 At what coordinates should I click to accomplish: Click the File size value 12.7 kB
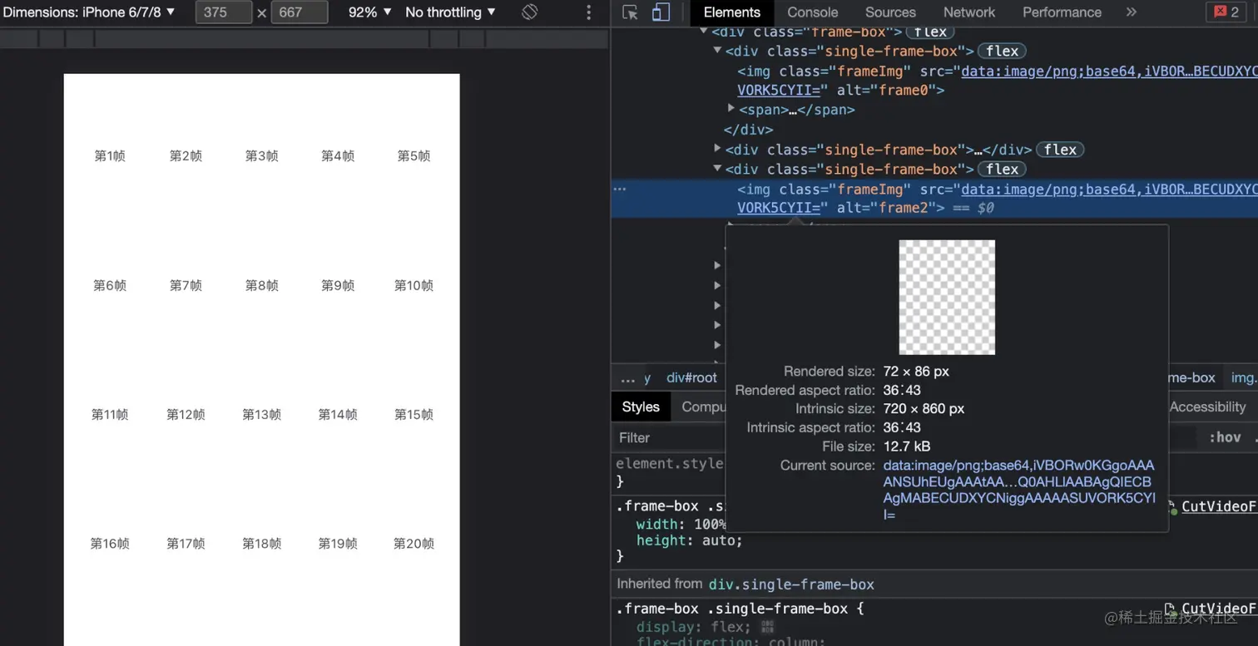click(907, 446)
